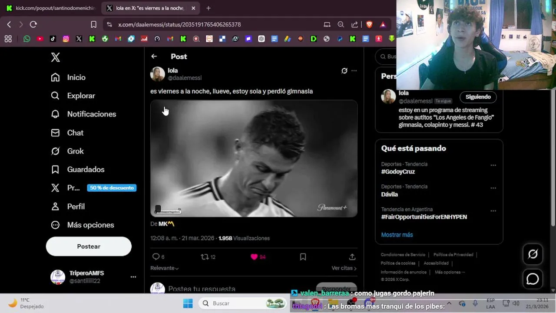Click the Brave Shields lion icon

tap(369, 24)
